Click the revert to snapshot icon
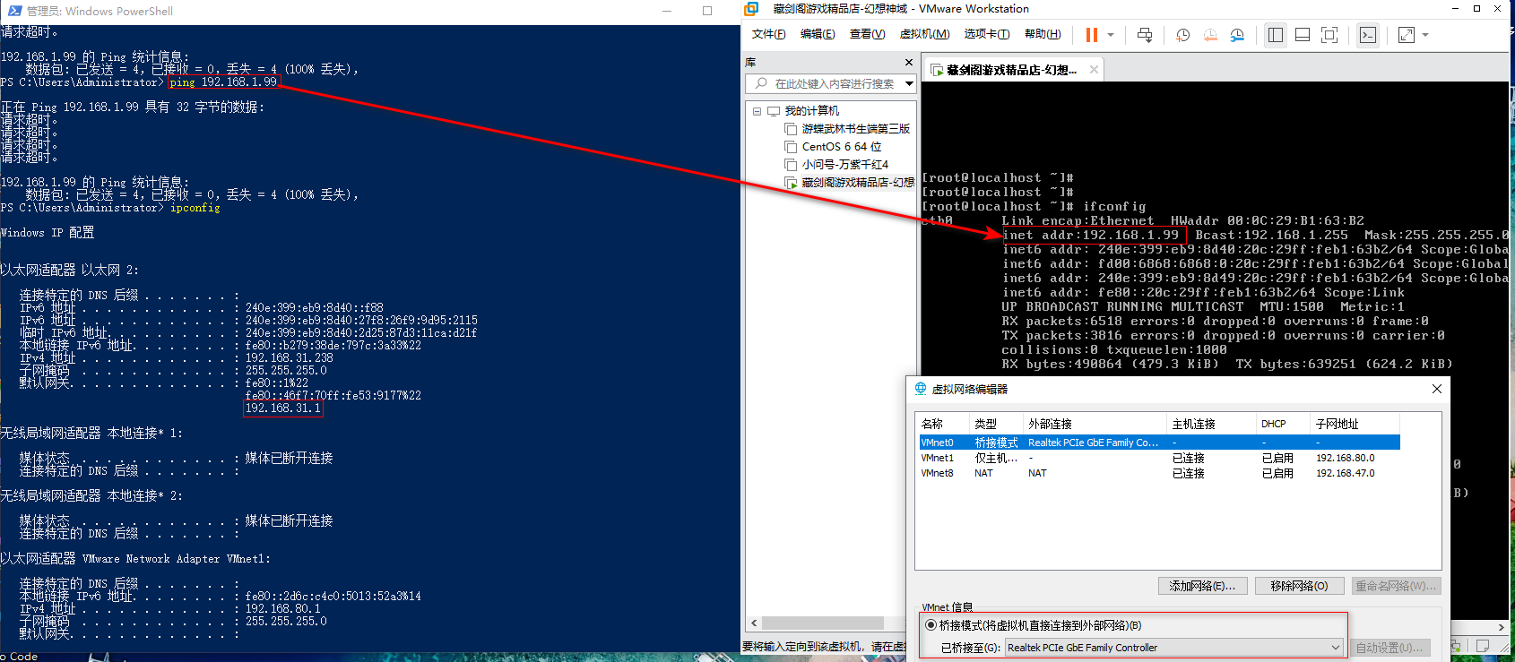Viewport: 1515px width, 662px height. tap(1210, 35)
